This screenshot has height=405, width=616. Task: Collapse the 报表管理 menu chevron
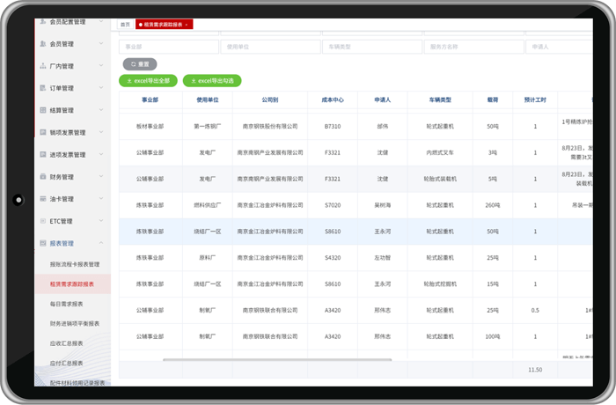click(x=101, y=243)
